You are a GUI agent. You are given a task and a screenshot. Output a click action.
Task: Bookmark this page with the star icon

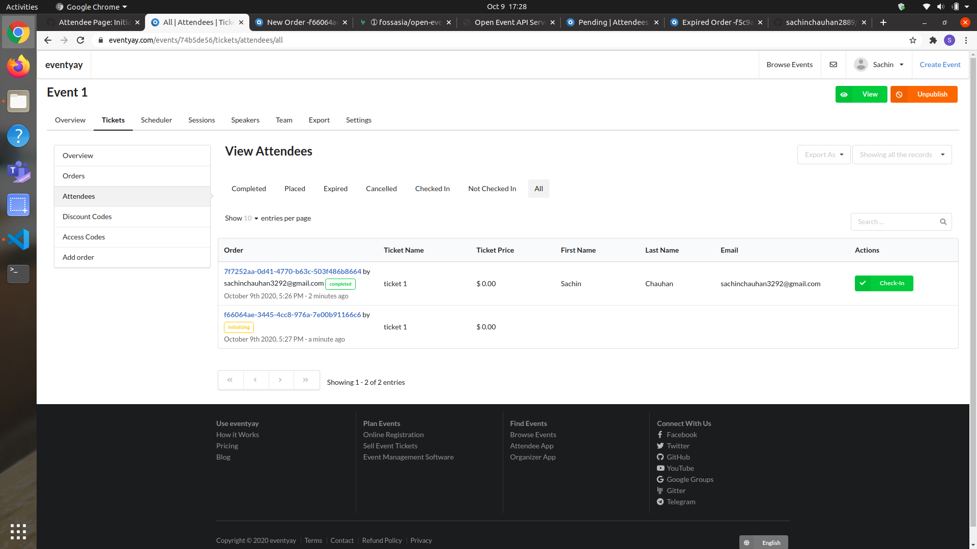913,40
